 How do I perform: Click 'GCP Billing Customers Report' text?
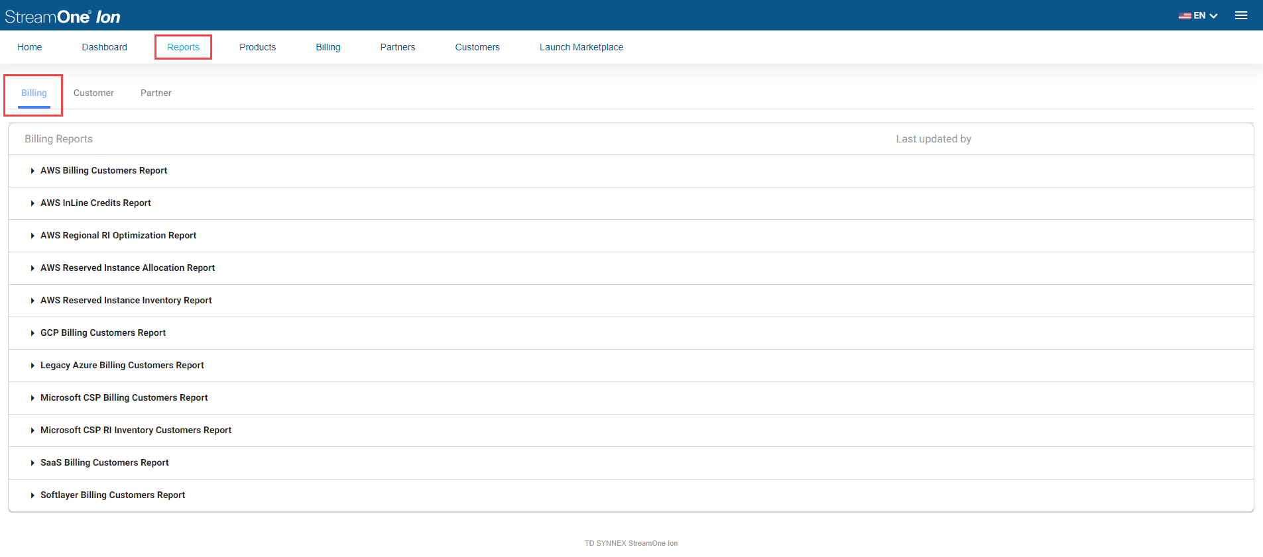[103, 332]
